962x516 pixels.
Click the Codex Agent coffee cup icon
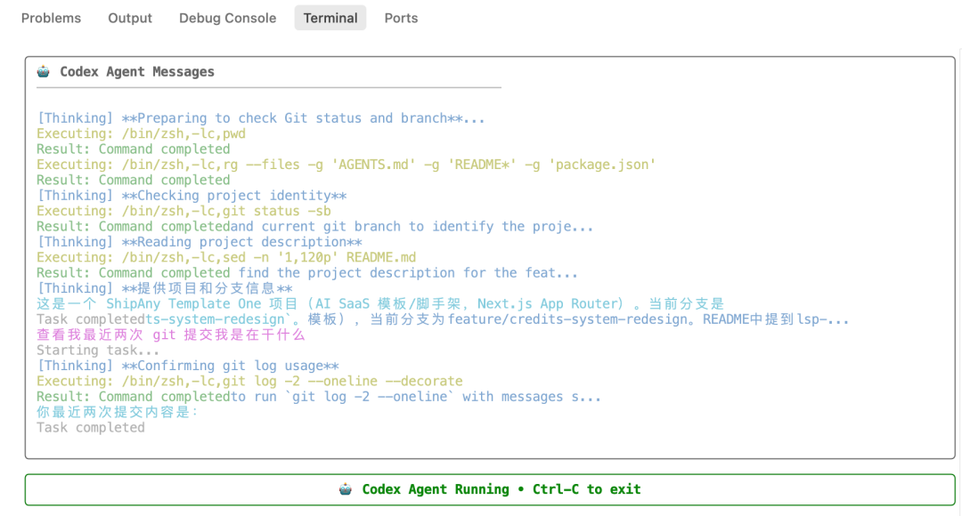[x=43, y=71]
